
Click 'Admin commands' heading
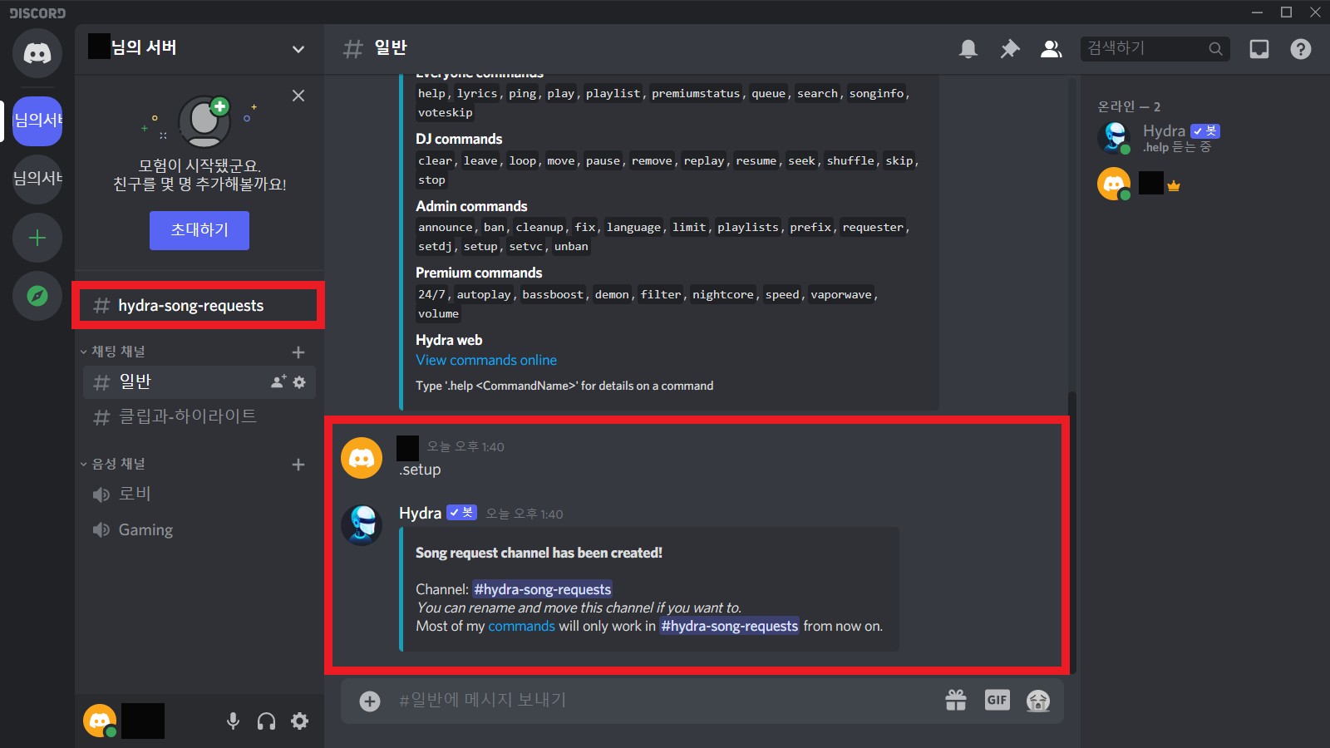tap(471, 206)
